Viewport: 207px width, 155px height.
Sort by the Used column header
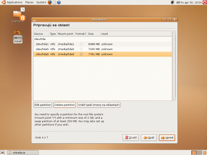coord(136,34)
